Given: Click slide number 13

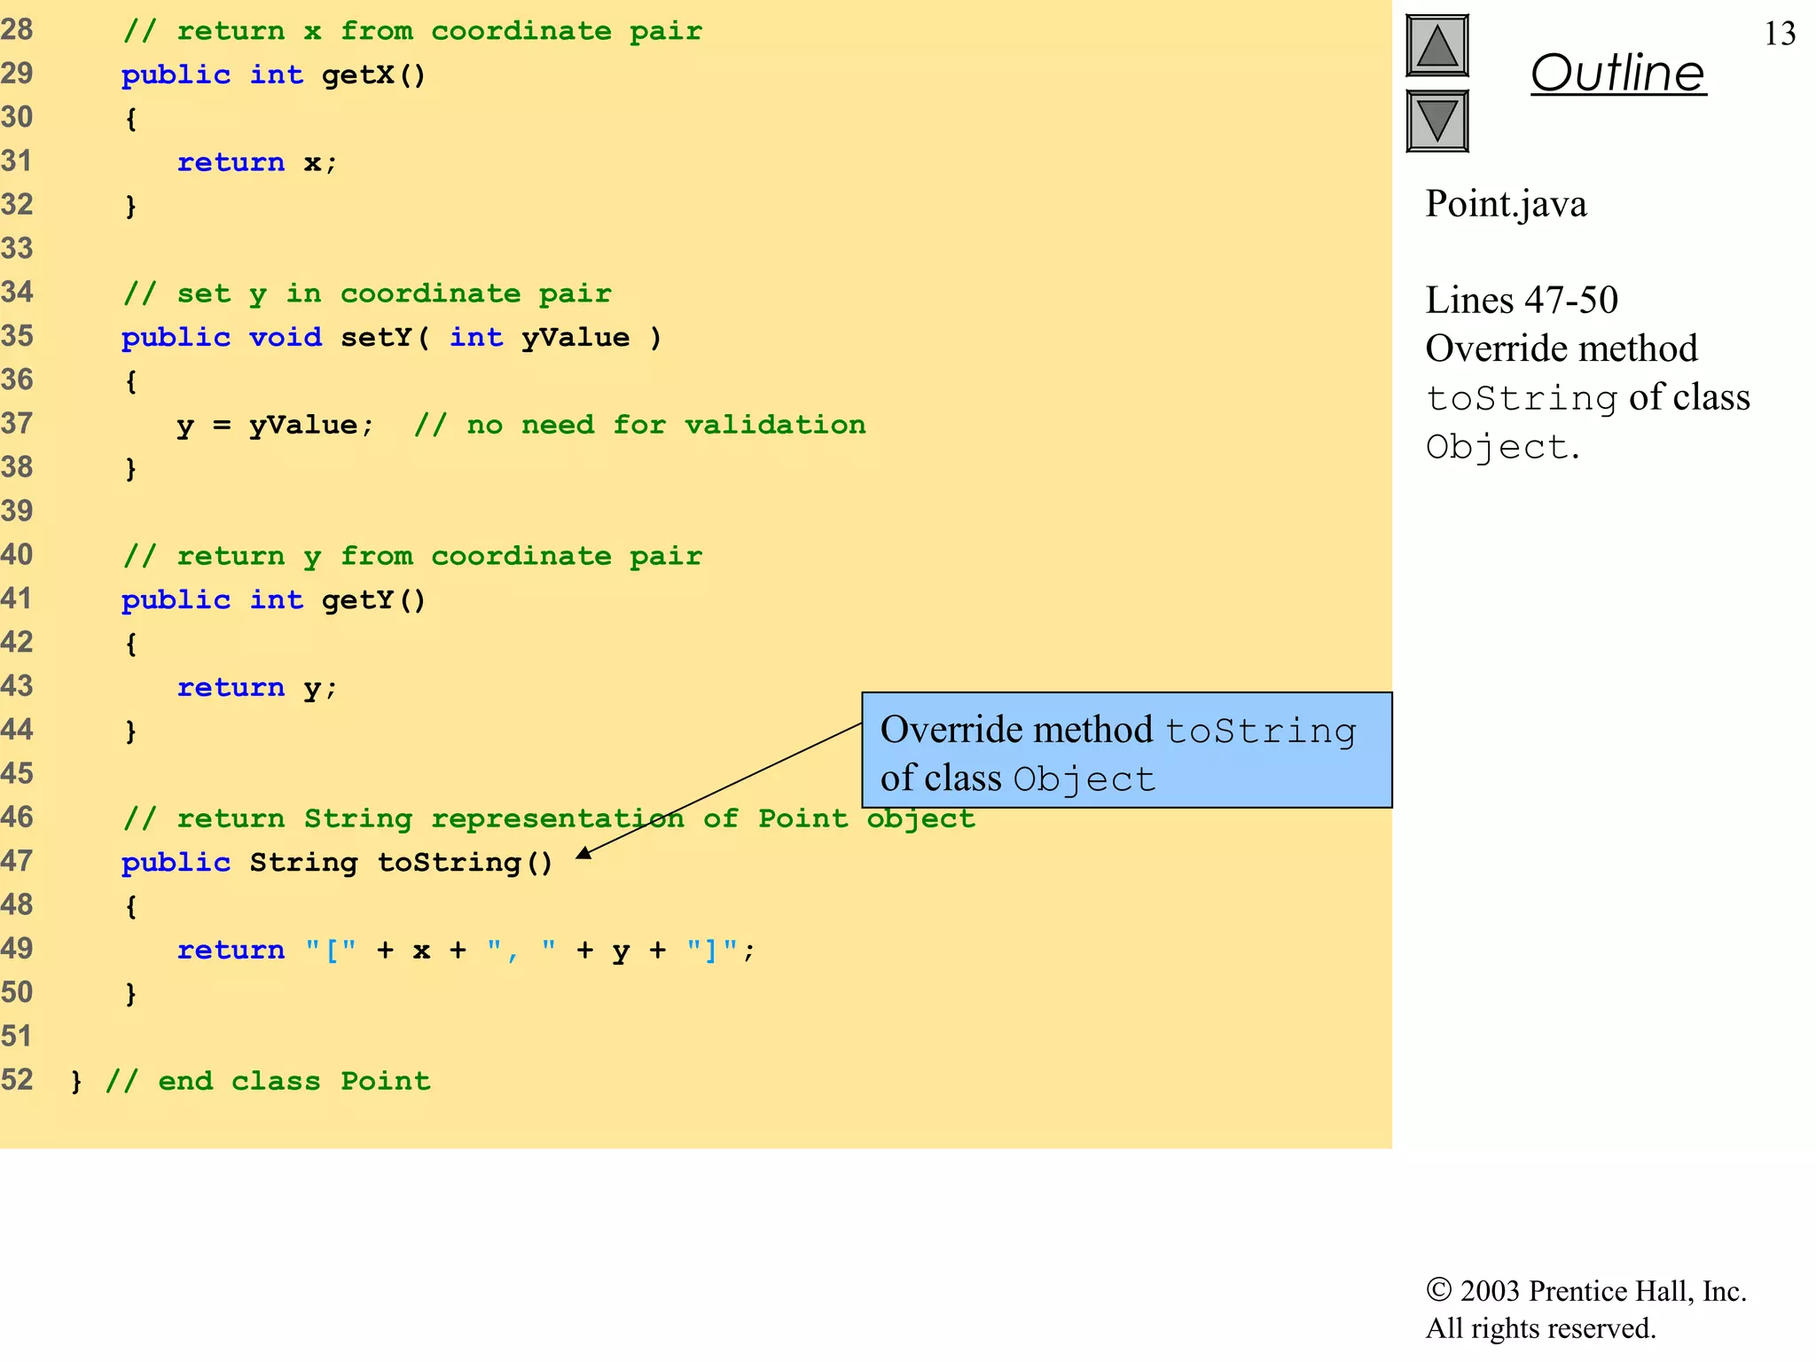Looking at the screenshot, I should [x=1779, y=34].
